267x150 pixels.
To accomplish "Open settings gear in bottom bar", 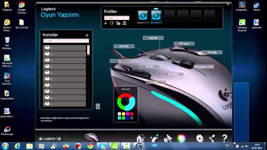I will click(x=200, y=138).
